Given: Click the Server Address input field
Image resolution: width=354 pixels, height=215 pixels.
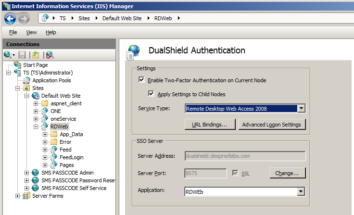Looking at the screenshot, I should 245,156.
